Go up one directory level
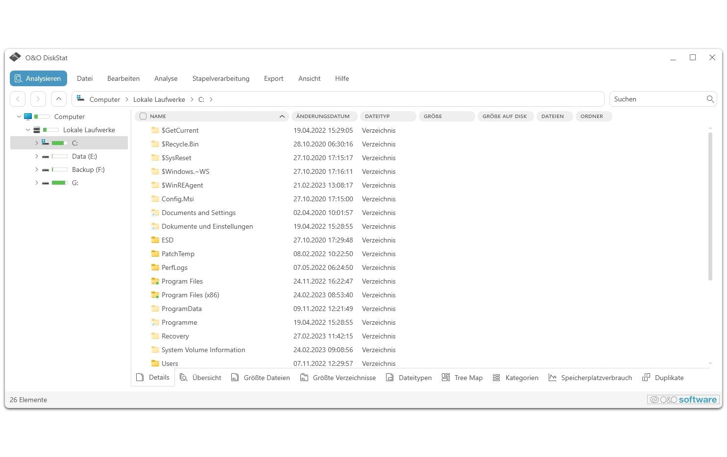727x457 pixels. 59,99
